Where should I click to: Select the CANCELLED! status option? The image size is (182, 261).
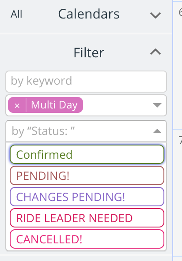87,239
